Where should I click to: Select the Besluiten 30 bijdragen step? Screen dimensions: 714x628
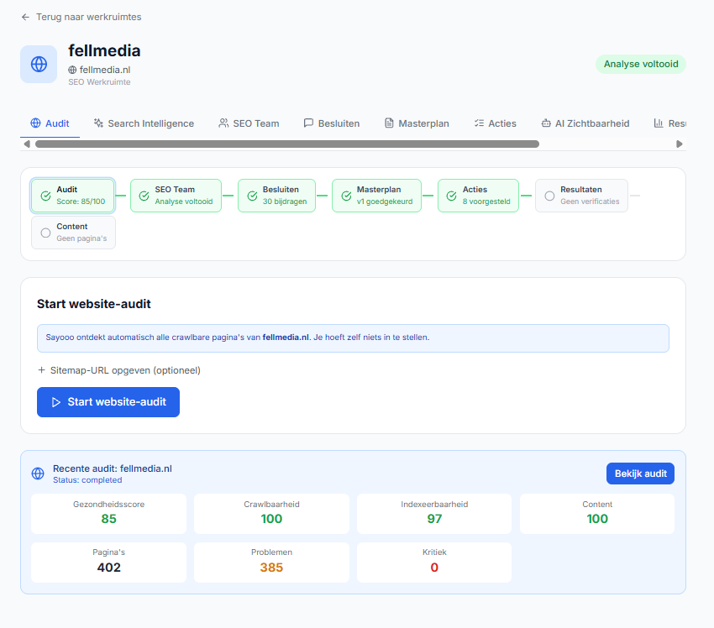[x=277, y=196]
